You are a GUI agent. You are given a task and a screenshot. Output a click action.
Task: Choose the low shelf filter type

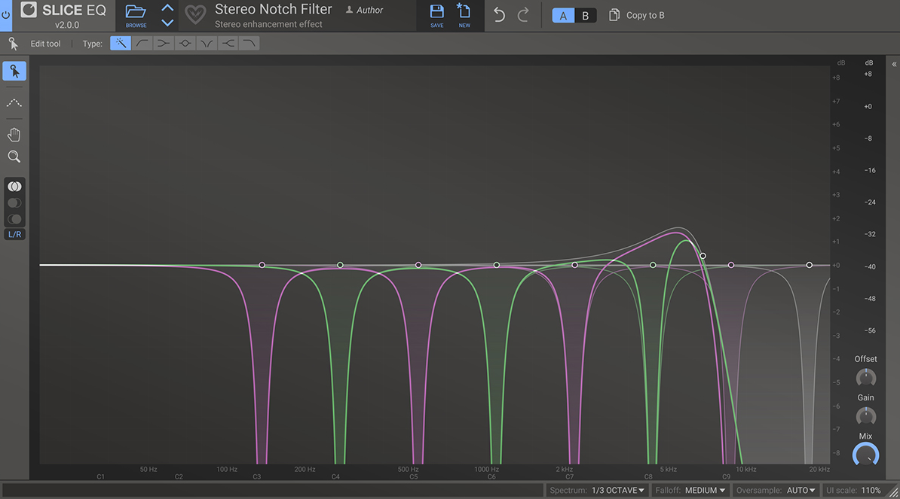(163, 43)
